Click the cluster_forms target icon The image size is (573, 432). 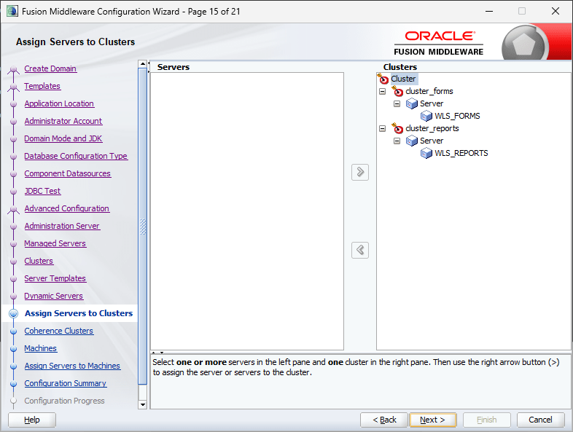[x=397, y=91]
